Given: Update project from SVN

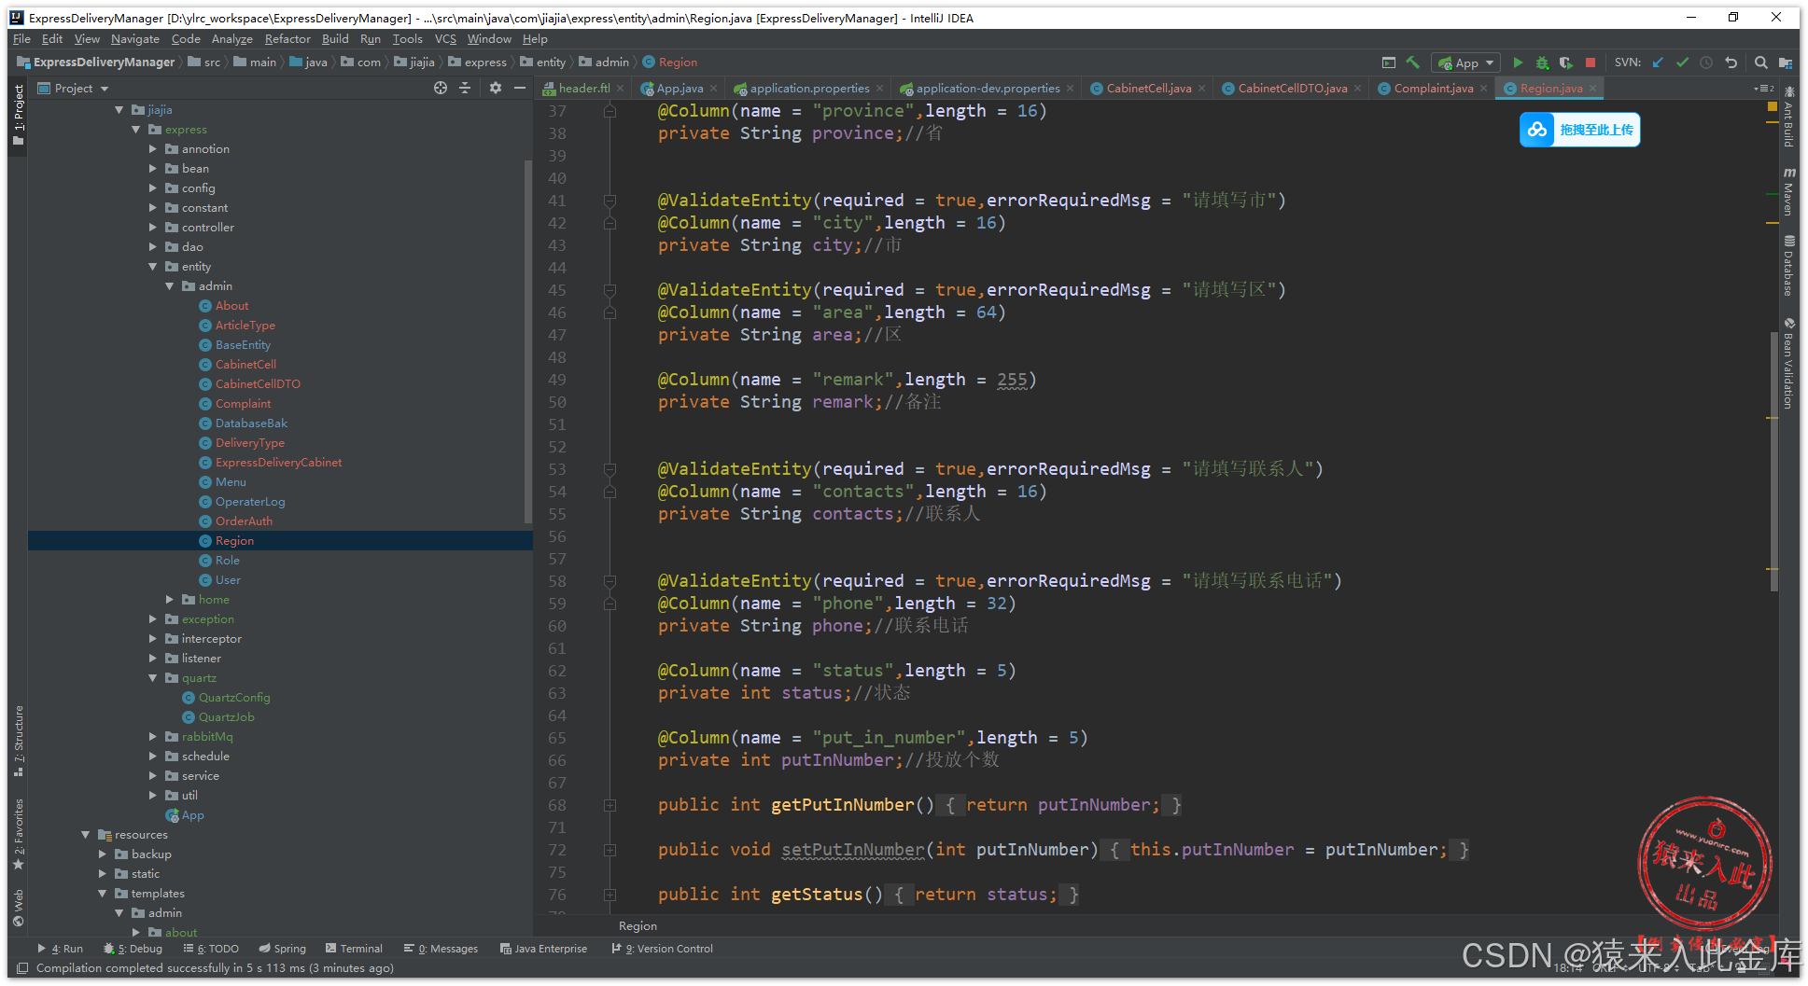Looking at the screenshot, I should click(1658, 62).
